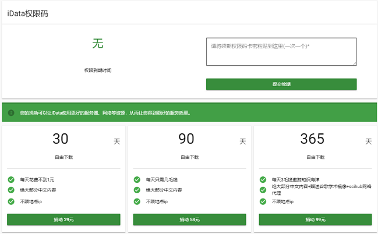This screenshot has height=234, width=378.
Task: Click the 365 number in the third card
Action: [x=312, y=139]
